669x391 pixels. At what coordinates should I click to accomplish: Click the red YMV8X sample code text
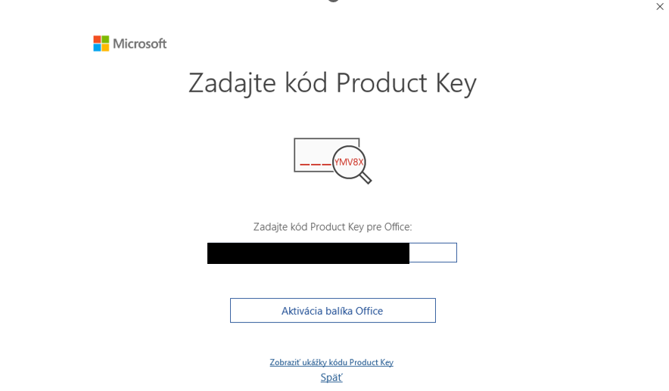pos(349,162)
